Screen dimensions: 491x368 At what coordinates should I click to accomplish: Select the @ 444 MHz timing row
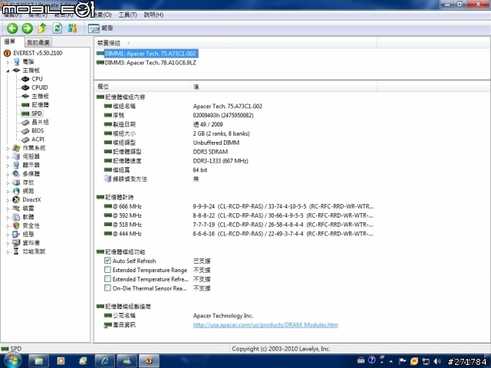[239, 234]
